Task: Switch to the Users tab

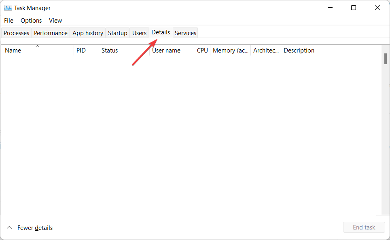Action: [x=139, y=33]
